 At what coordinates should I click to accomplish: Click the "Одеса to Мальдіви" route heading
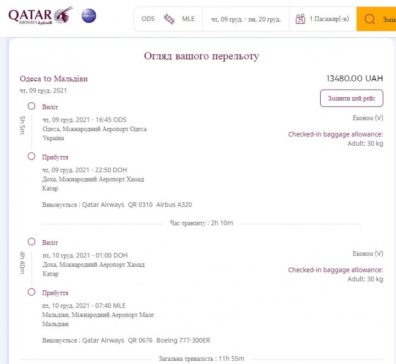(54, 79)
